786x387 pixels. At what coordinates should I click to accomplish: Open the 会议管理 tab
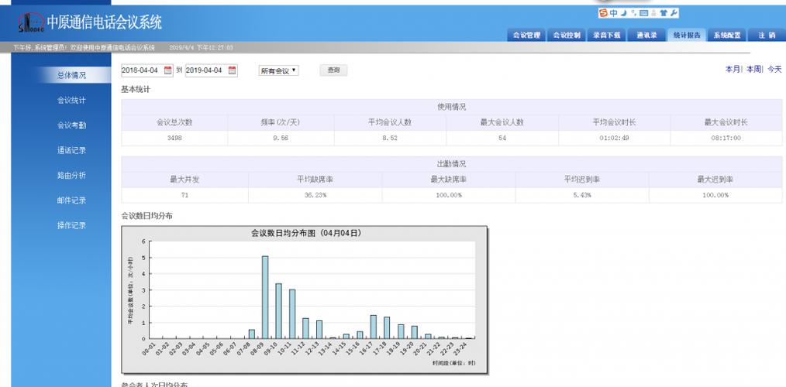tap(526, 35)
